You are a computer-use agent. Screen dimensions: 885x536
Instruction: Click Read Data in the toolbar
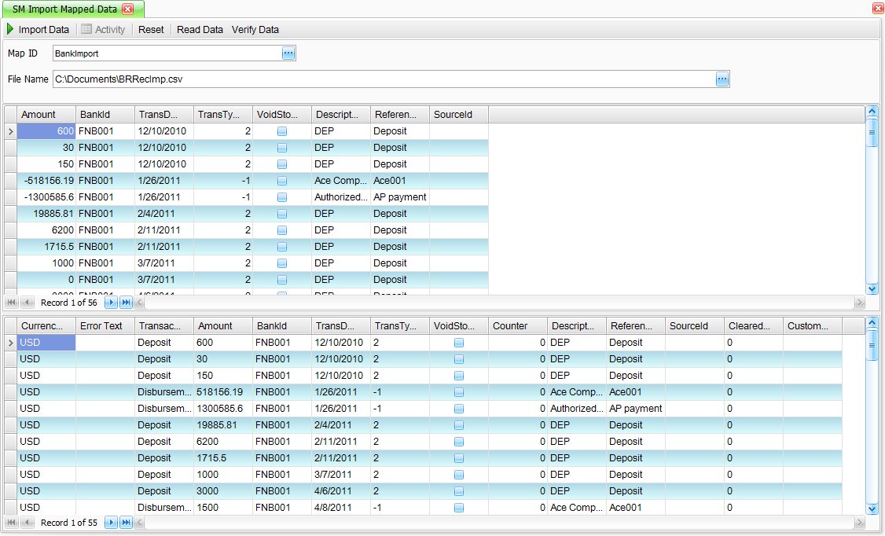[x=200, y=30]
